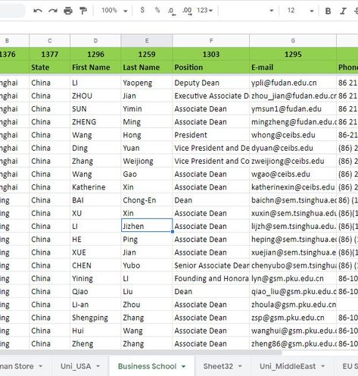Screen dimensions: 358x376
Task: Select the cell 'Yubo'
Action: coord(147,265)
